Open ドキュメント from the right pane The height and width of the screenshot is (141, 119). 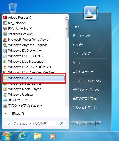coord(82,36)
